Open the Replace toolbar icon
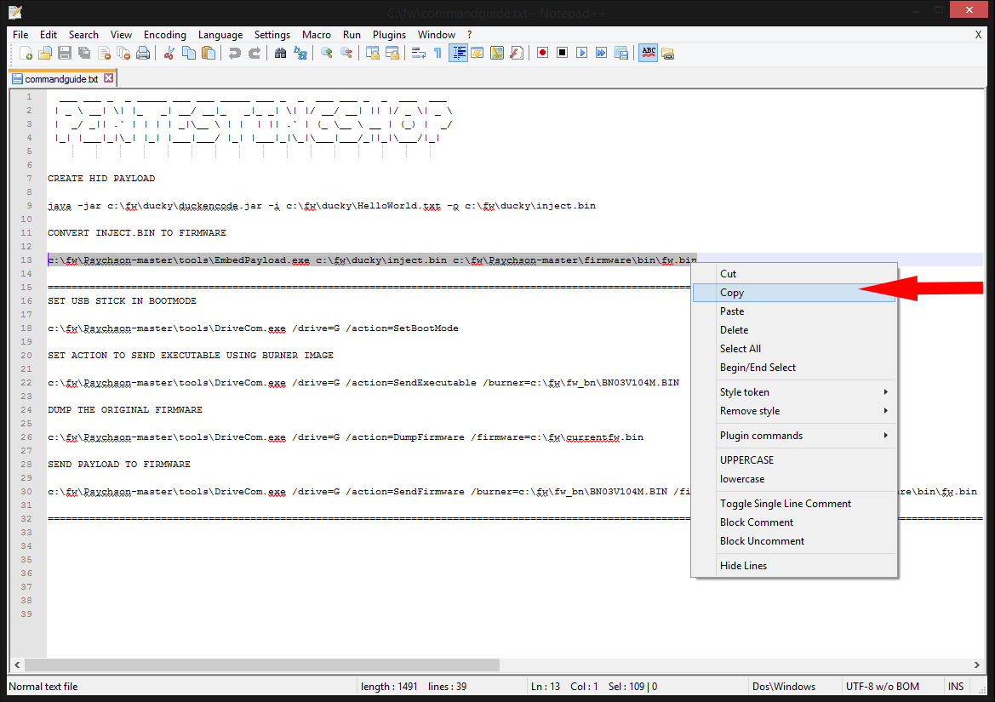The width and height of the screenshot is (995, 702). point(300,54)
